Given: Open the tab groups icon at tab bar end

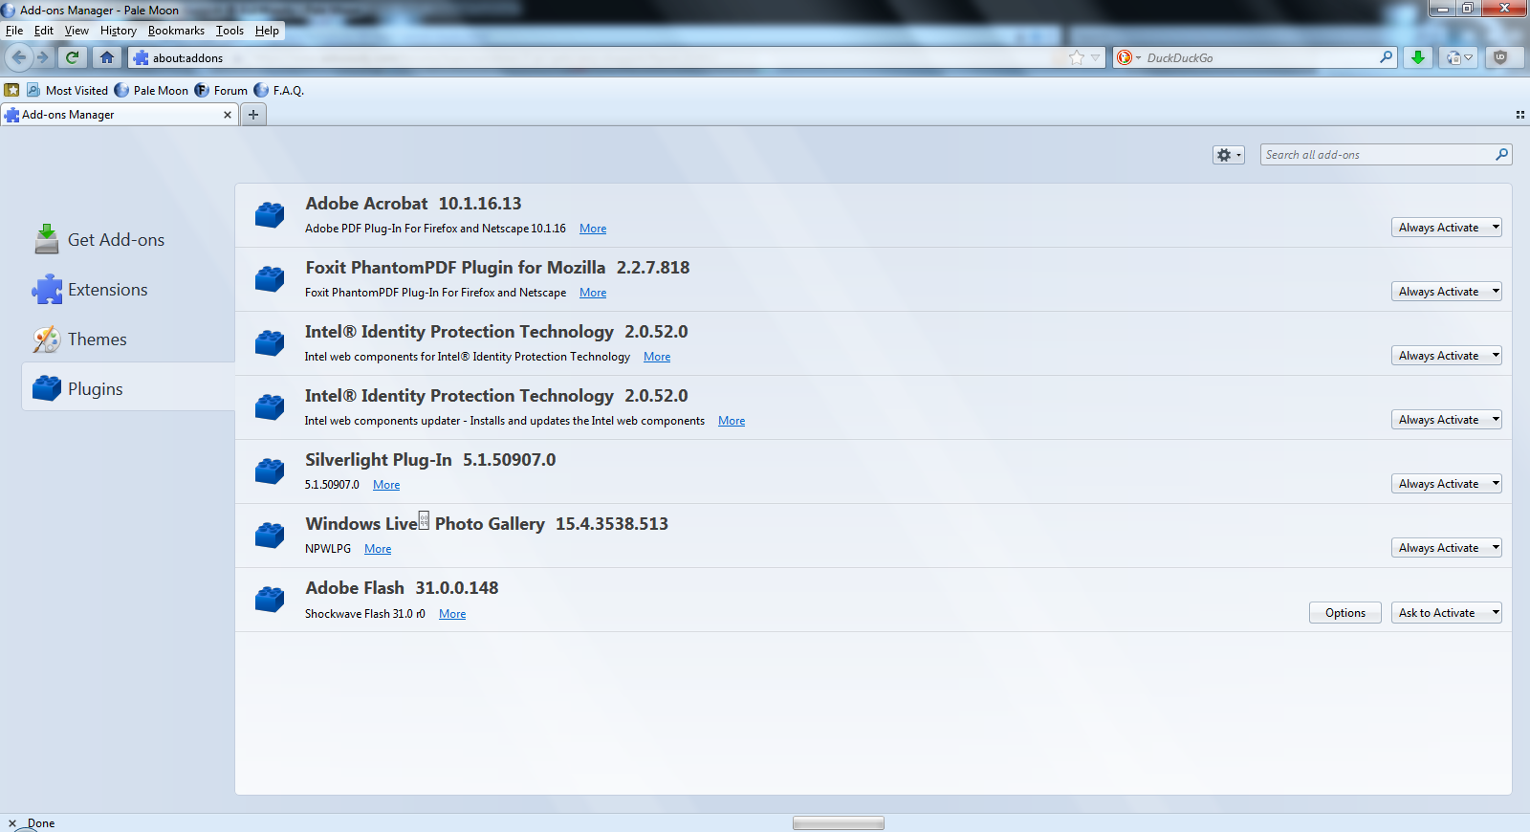Looking at the screenshot, I should click(x=1519, y=115).
